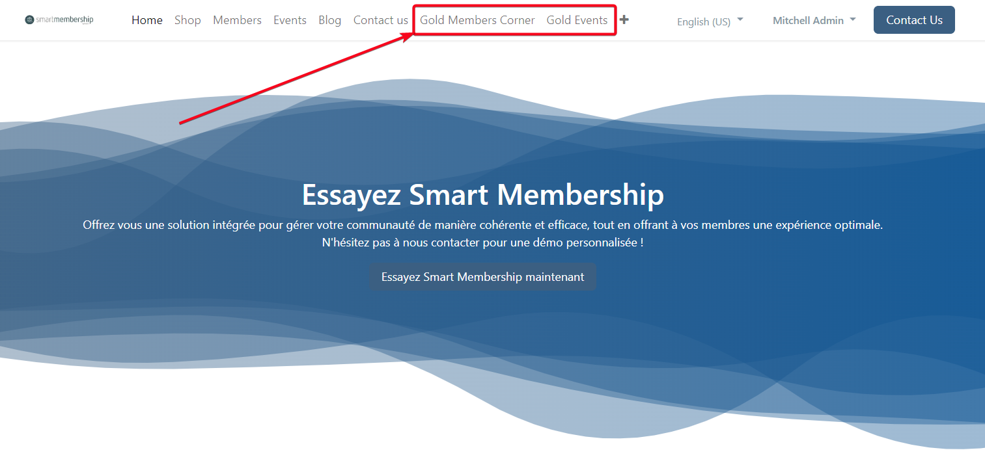Go to the Home menu item
This screenshot has height=474, width=985.
147,20
